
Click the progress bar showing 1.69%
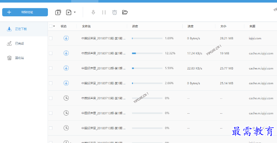point(147,38)
